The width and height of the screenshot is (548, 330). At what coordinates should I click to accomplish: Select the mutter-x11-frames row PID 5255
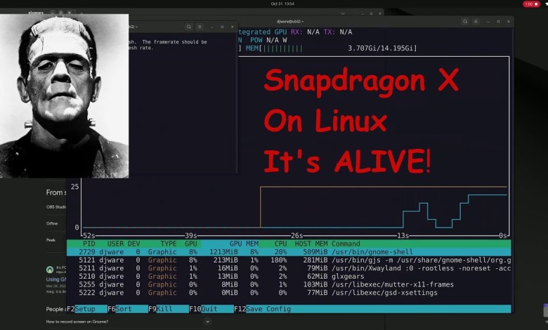(289, 284)
